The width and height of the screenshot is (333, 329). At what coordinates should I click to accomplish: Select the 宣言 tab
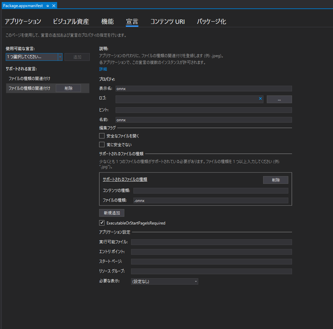tap(132, 22)
